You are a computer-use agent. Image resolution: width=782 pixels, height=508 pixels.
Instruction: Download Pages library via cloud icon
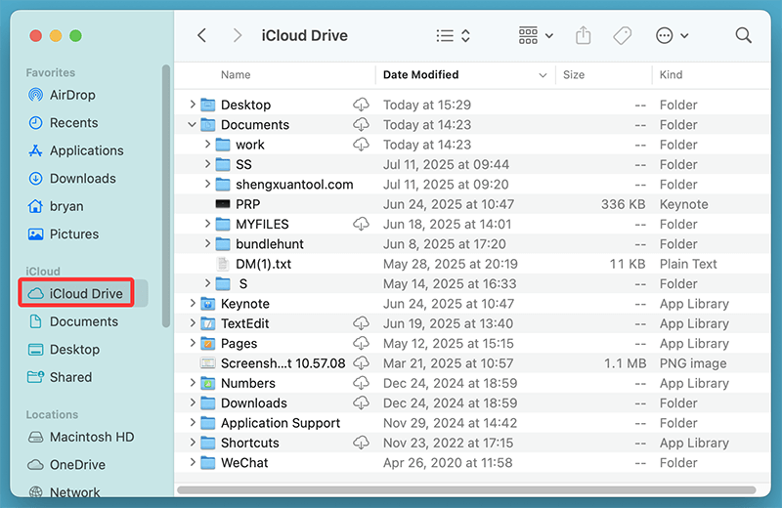point(361,344)
